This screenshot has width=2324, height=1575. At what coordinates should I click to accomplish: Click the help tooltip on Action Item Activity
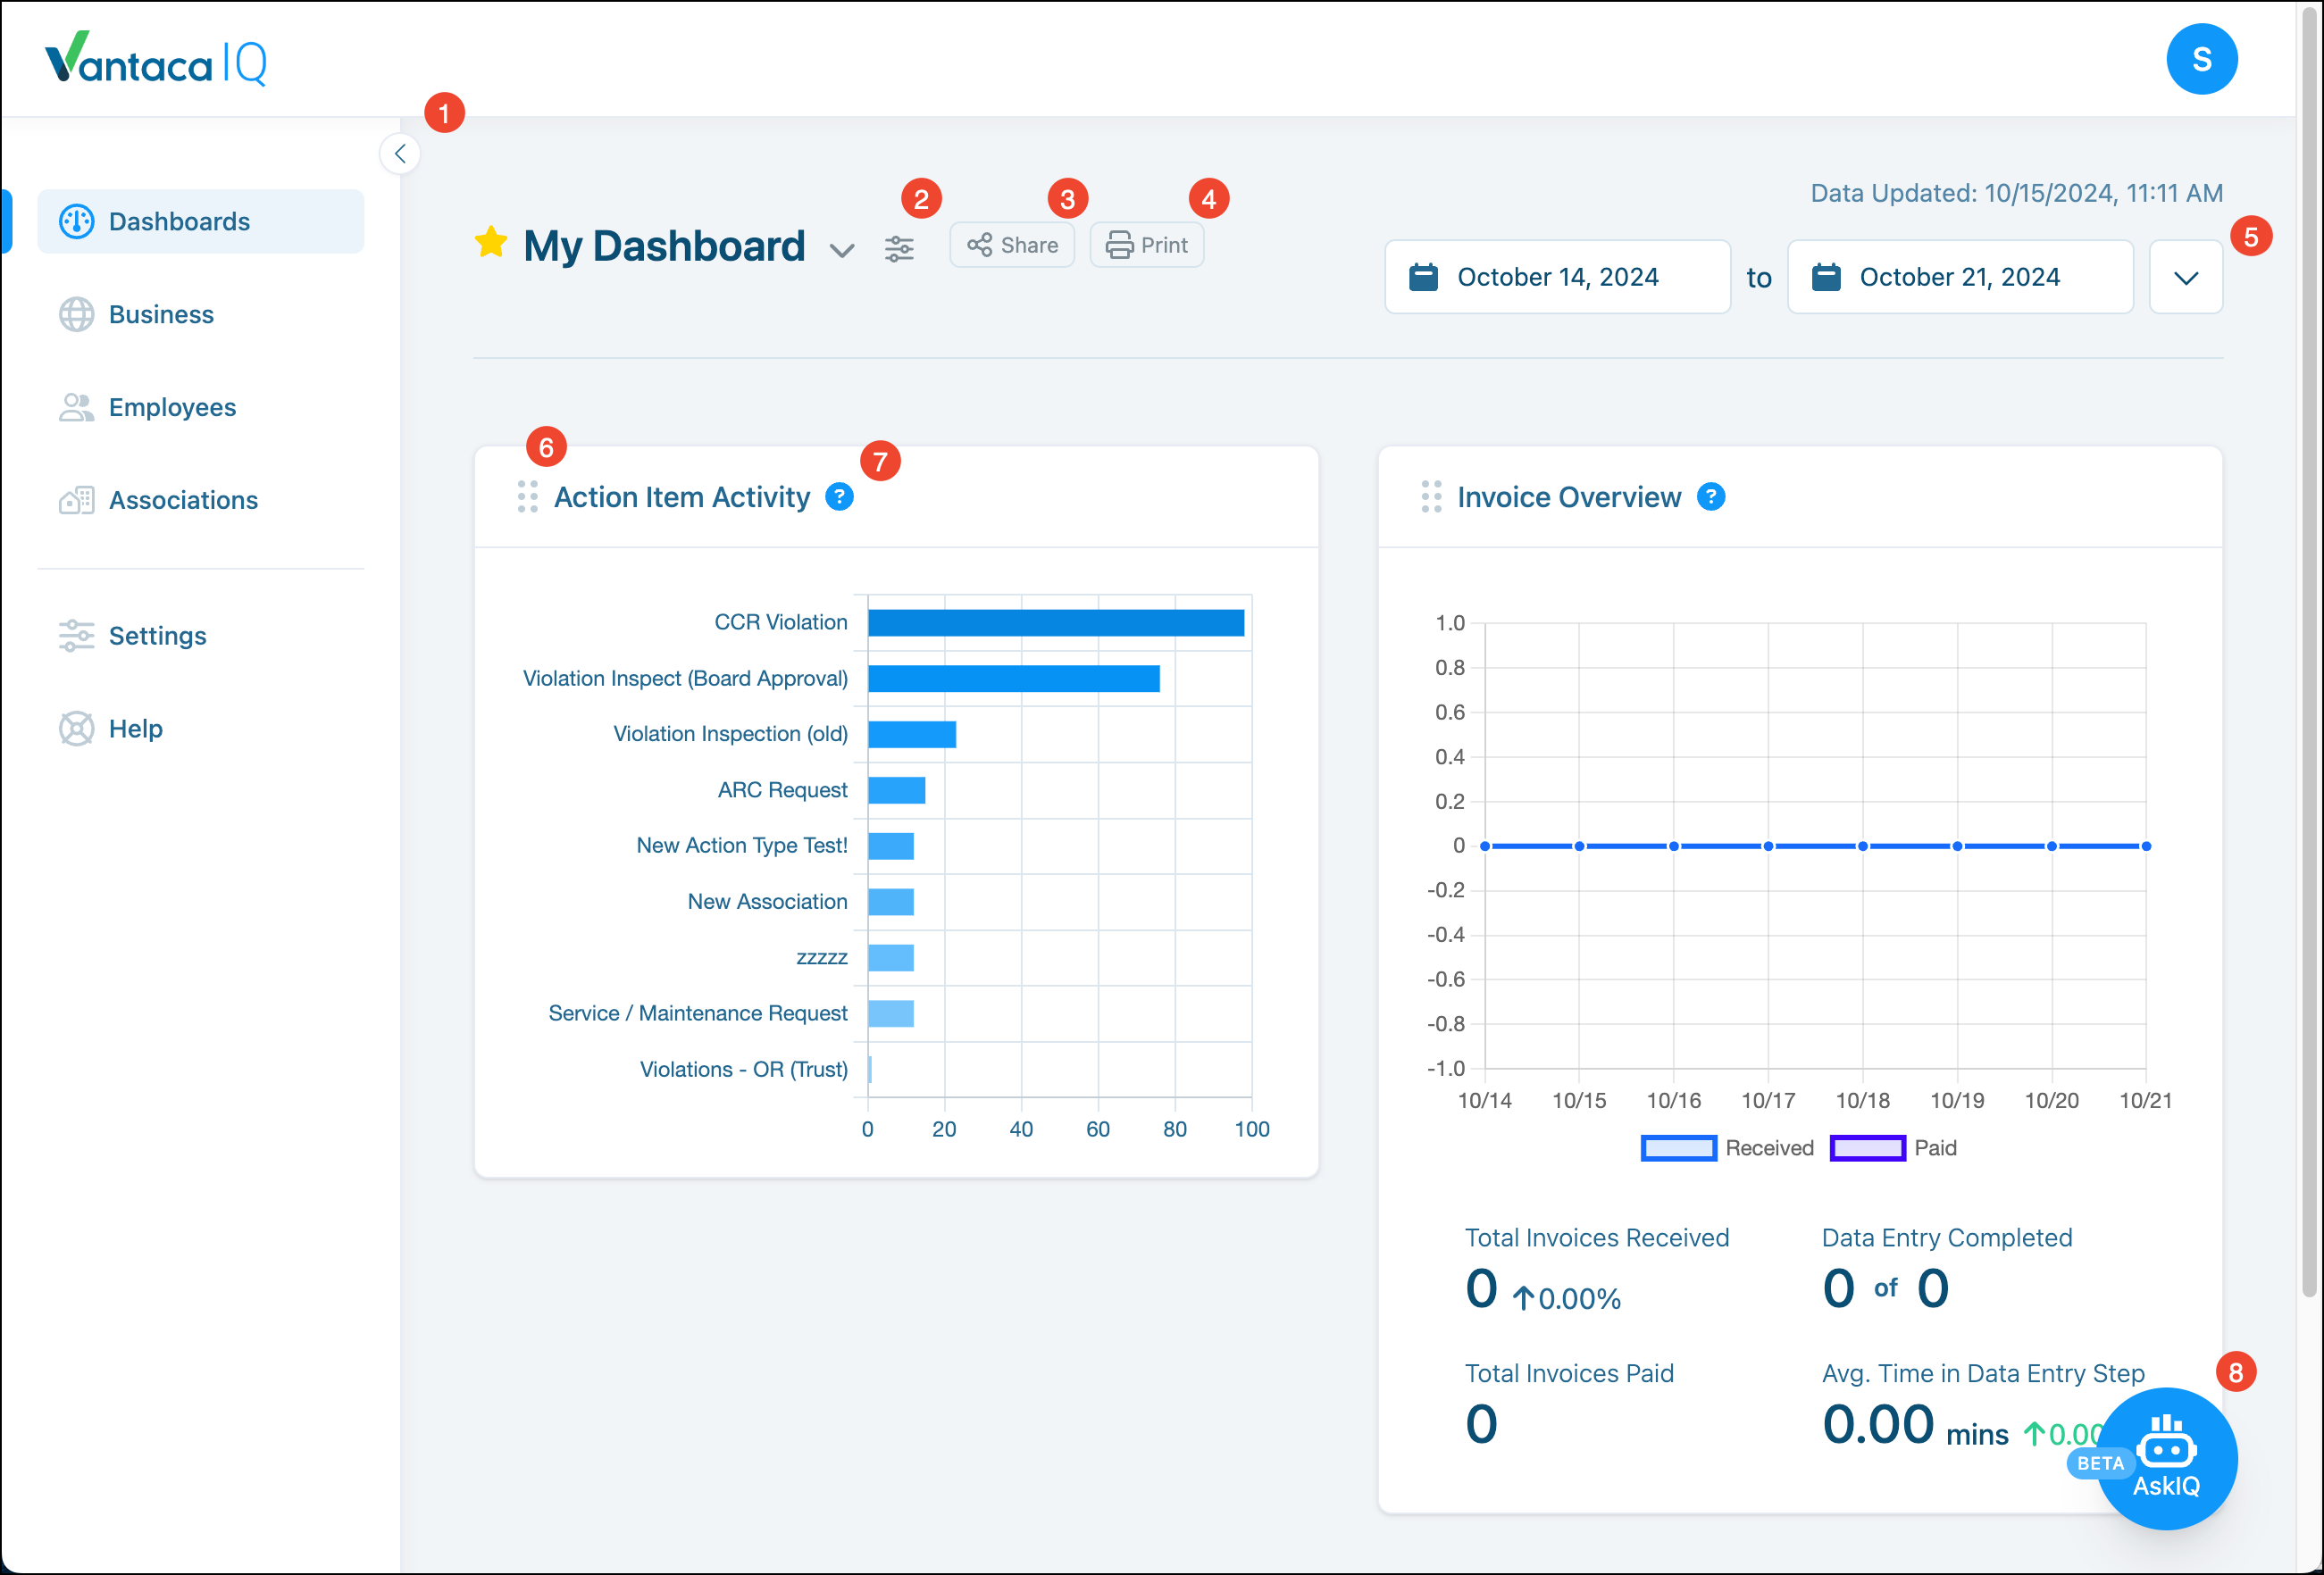tap(839, 496)
